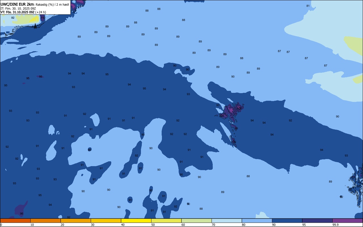Viewport: 363px width, 227px height.
Task: Click the orange 10–20 legend swatch
Action: (45, 220)
